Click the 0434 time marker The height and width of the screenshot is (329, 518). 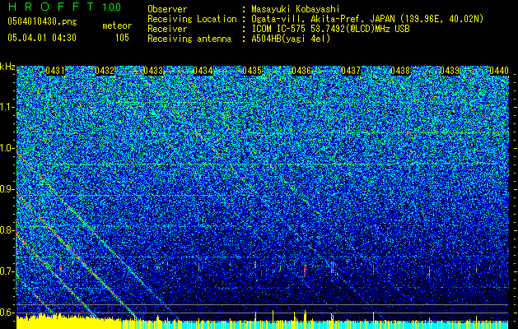click(203, 71)
